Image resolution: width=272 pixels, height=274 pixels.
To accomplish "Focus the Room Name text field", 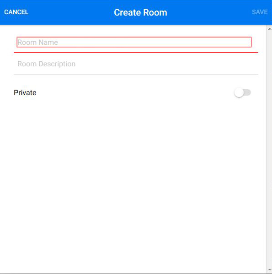I will [134, 42].
